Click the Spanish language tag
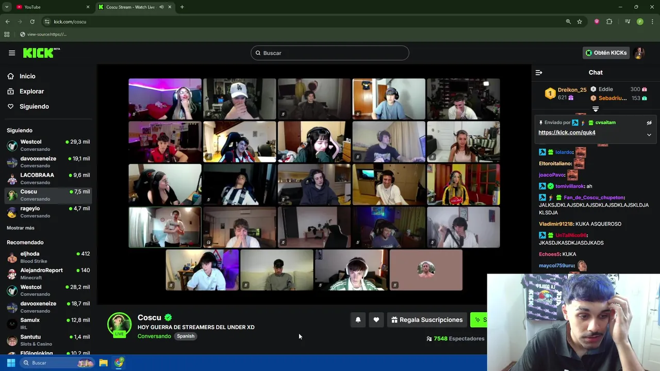Image resolution: width=660 pixels, height=371 pixels. [186, 336]
